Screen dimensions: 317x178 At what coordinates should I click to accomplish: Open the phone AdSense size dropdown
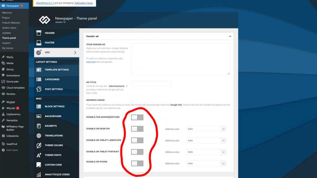[206, 163]
